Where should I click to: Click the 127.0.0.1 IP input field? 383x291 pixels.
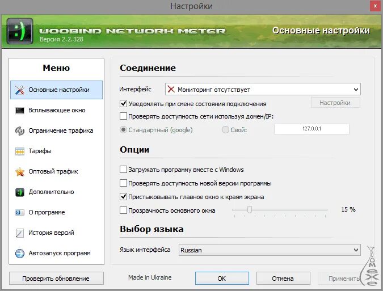click(x=312, y=129)
